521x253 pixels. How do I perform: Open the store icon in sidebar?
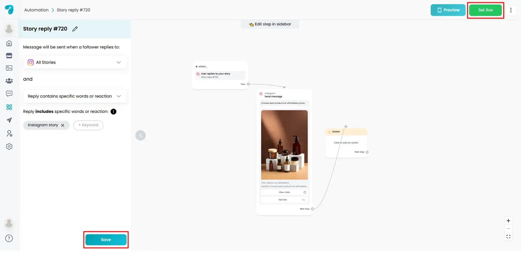(x=9, y=55)
